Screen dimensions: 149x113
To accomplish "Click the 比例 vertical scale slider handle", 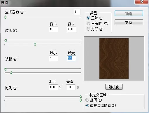I will click(80, 100).
